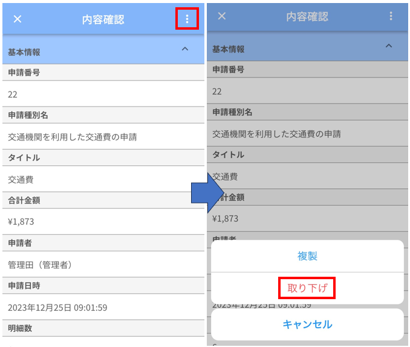The height and width of the screenshot is (347, 410).
Task: Select the 申請番号 value 22 on the left screen
Action: pyautogui.click(x=13, y=94)
